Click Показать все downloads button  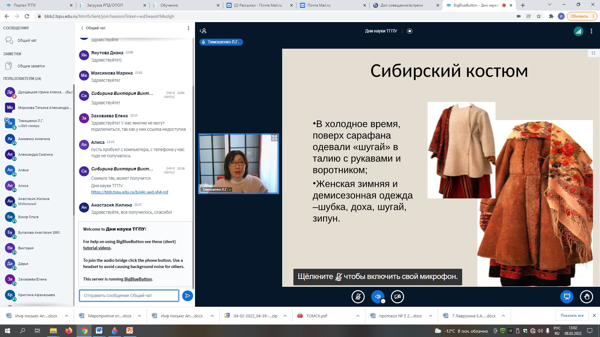tap(572, 315)
